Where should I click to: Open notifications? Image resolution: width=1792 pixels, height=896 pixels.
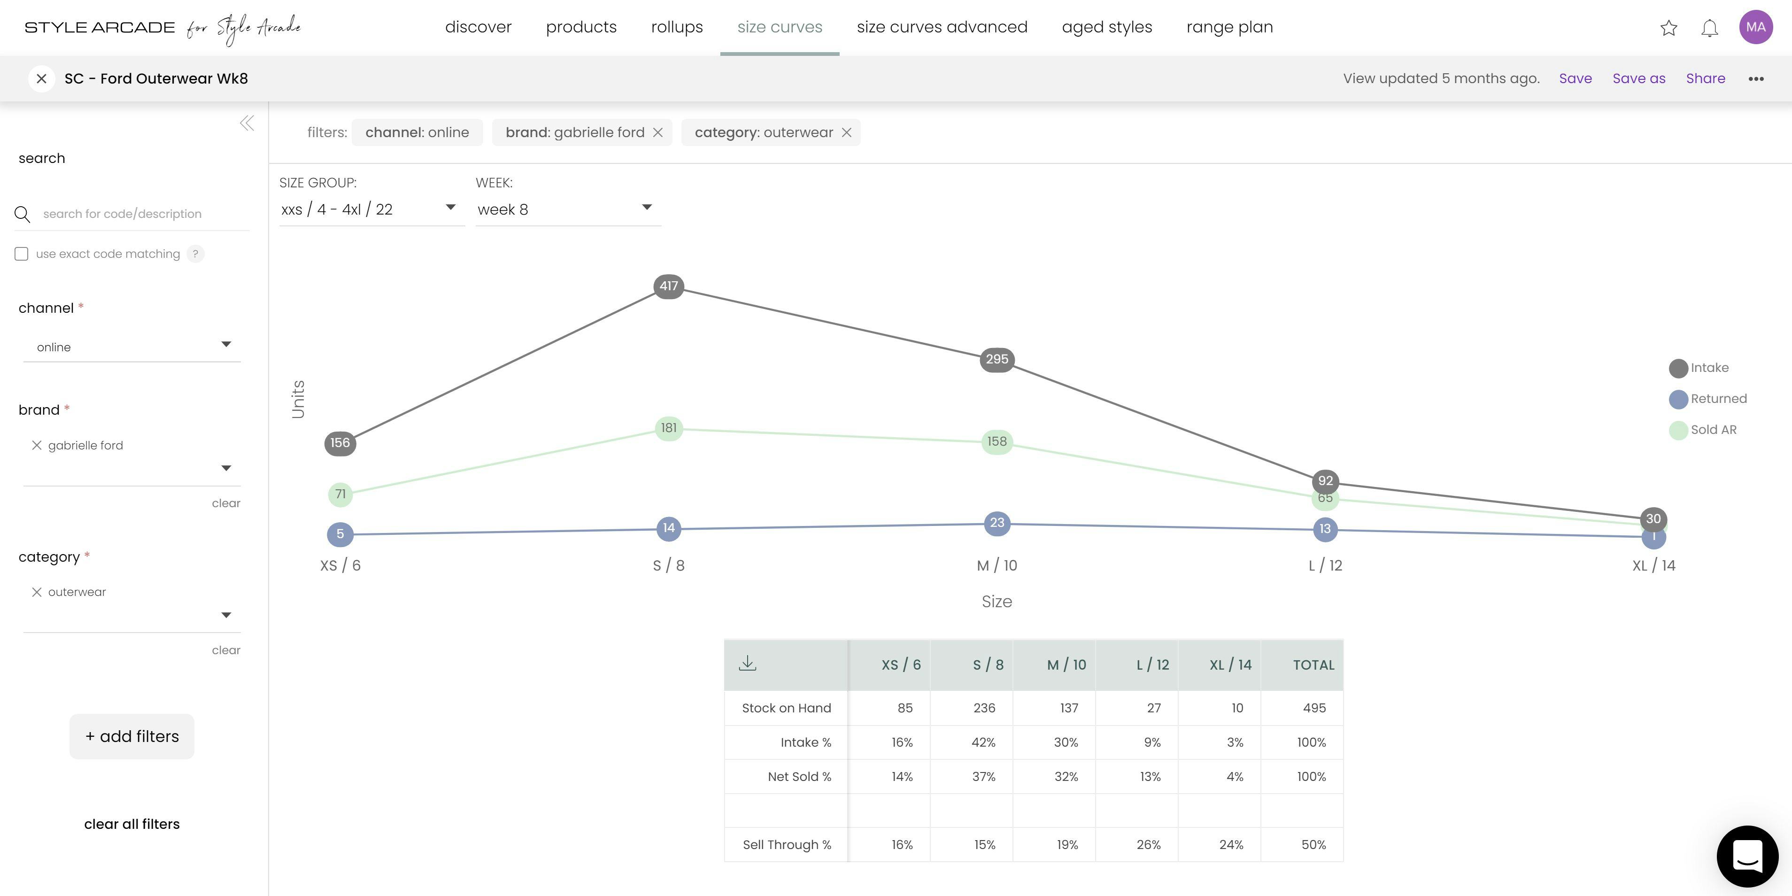tap(1710, 28)
